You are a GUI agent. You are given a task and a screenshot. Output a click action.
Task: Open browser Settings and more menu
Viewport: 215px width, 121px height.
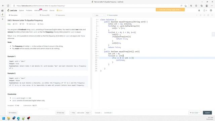pyautogui.click(x=212, y=6)
